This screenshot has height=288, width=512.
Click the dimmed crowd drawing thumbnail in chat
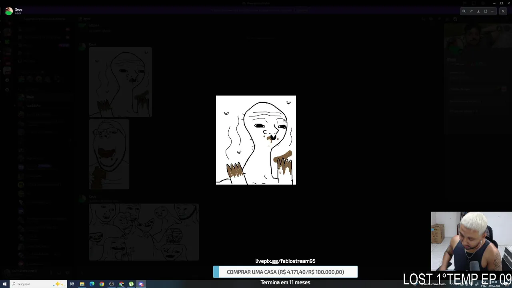pyautogui.click(x=144, y=232)
